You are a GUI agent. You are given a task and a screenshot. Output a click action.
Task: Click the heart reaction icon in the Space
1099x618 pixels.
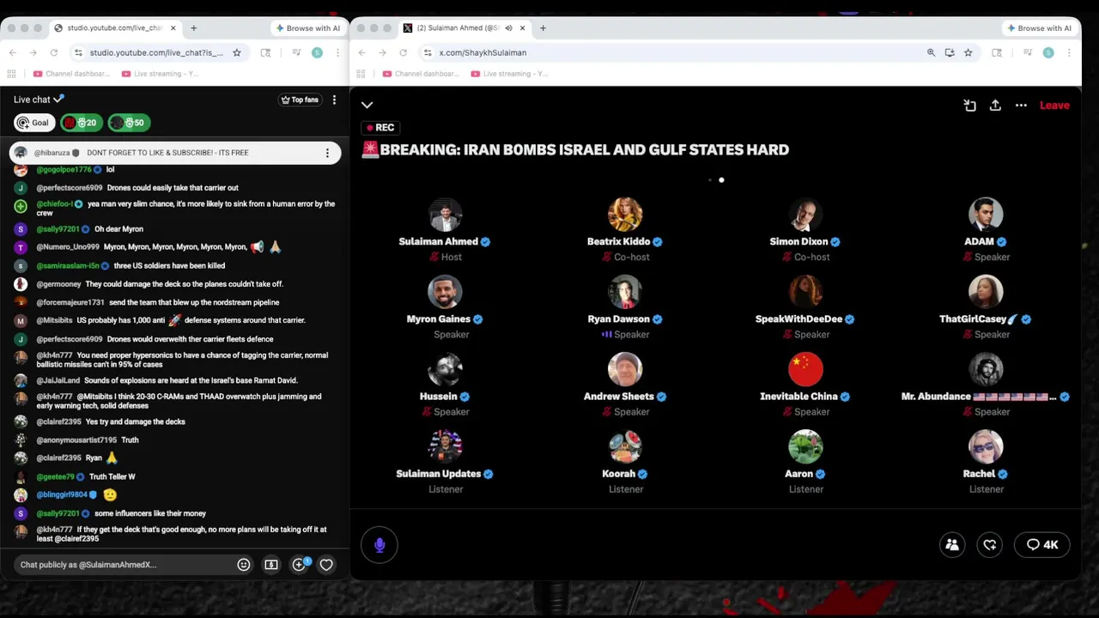(x=990, y=544)
